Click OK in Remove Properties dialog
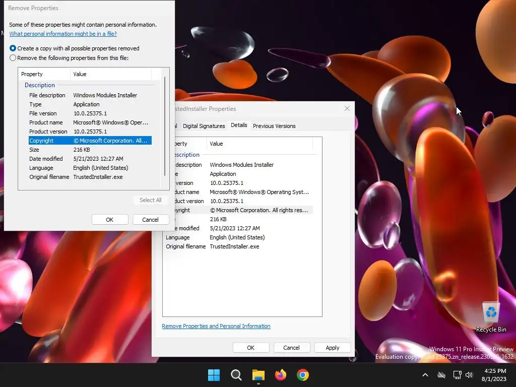 [109, 220]
